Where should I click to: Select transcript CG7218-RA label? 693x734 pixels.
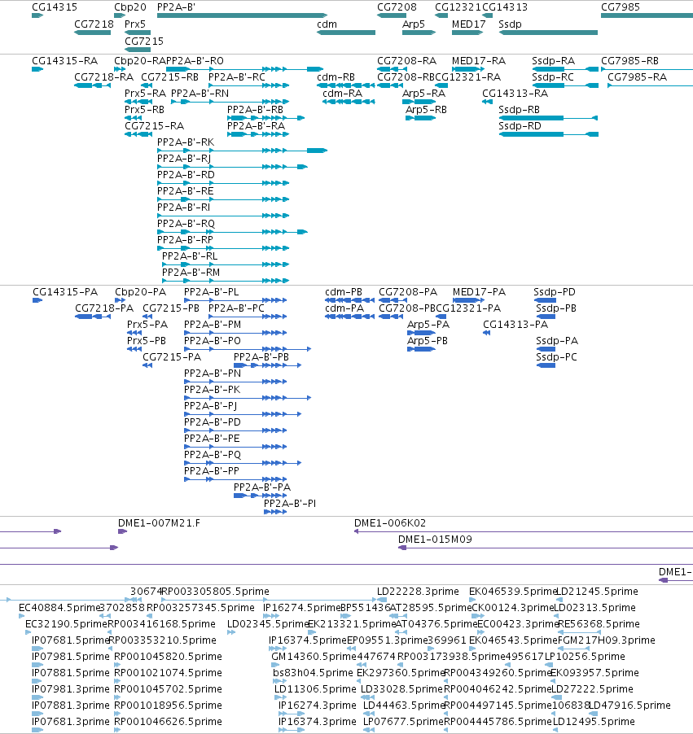click(104, 76)
